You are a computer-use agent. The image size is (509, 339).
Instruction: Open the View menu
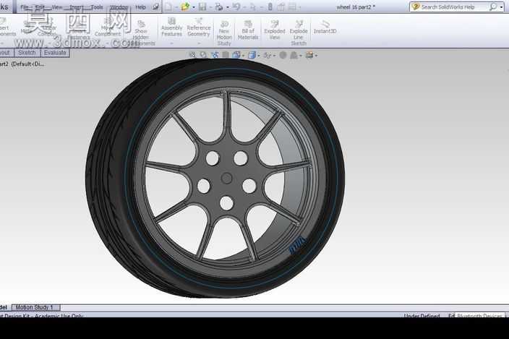(x=57, y=7)
